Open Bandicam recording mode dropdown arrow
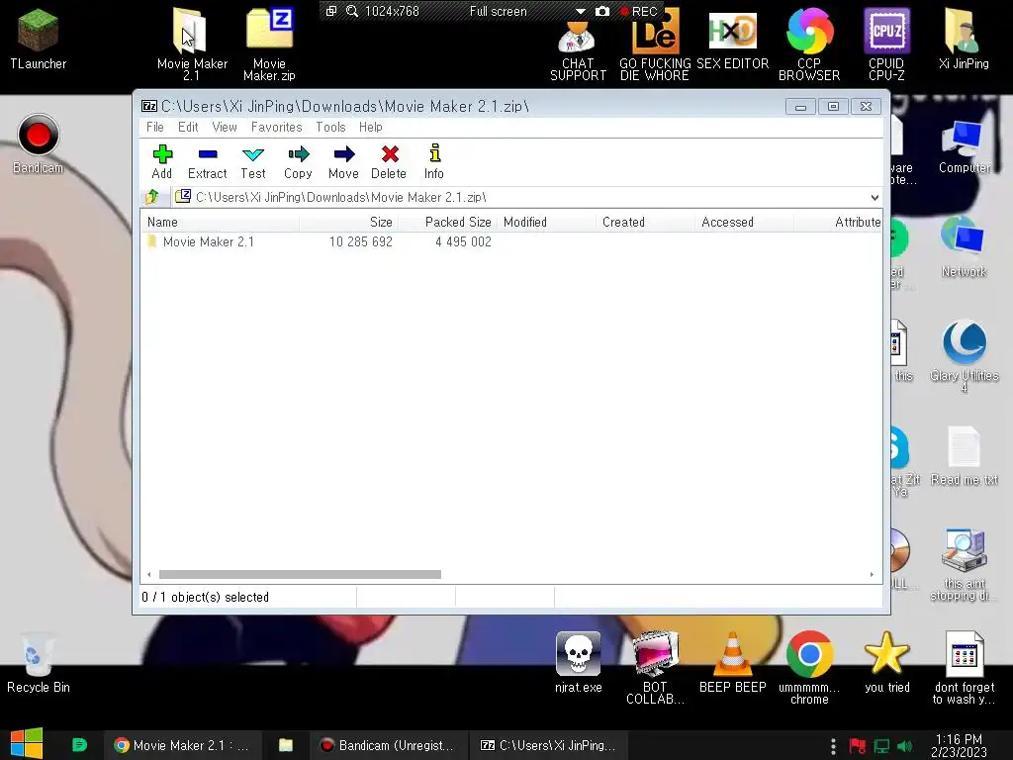The width and height of the screenshot is (1013, 760). [580, 12]
